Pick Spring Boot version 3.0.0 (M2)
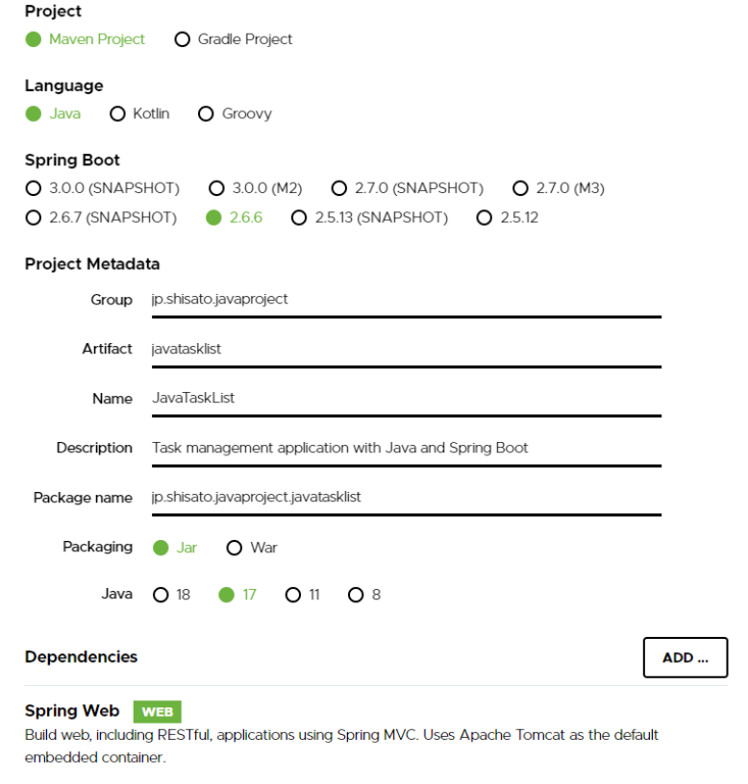Viewport: 748px width, 784px height. (x=215, y=188)
